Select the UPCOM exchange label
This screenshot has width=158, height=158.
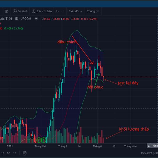point(26,19)
